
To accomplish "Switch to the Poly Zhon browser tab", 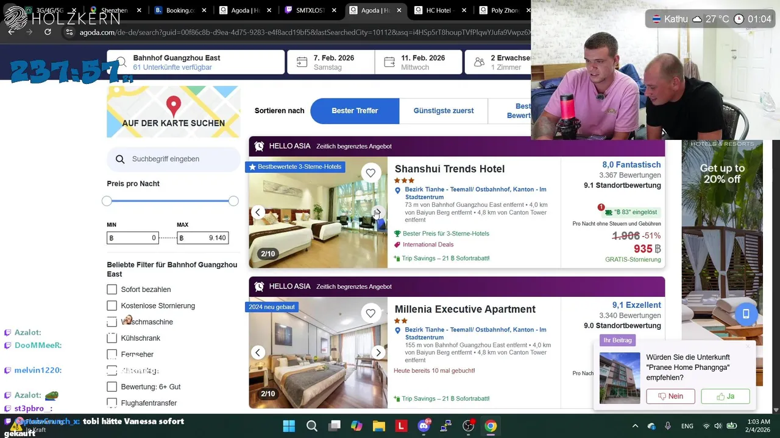I will [x=503, y=10].
